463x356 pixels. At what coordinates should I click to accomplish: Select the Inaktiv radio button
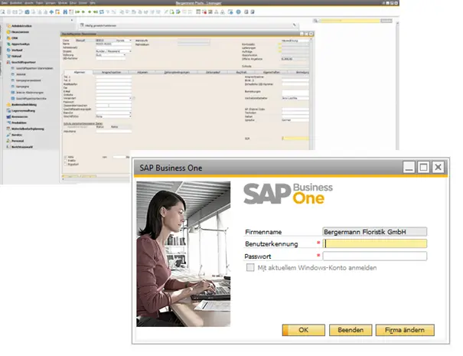coord(65,161)
